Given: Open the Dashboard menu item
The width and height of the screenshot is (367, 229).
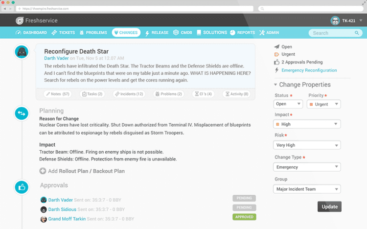Looking at the screenshot, I should (31, 32).
